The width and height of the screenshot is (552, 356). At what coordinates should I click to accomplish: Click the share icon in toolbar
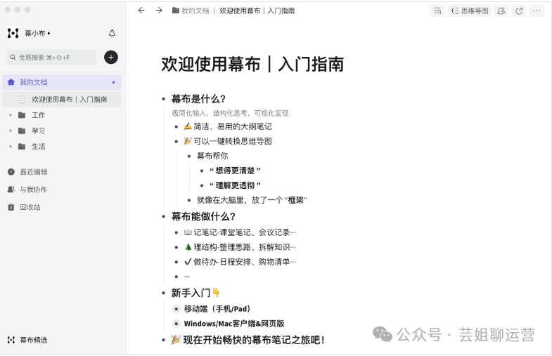coord(519,11)
